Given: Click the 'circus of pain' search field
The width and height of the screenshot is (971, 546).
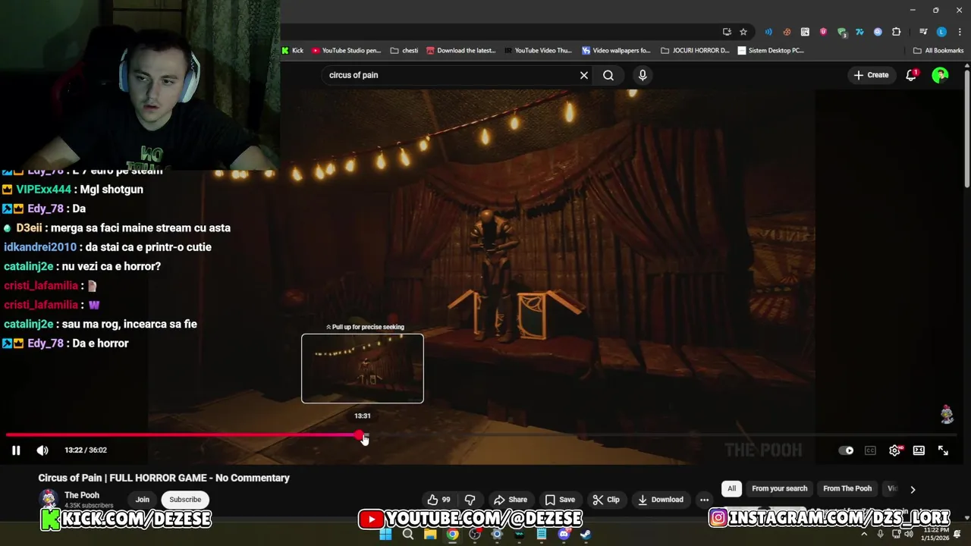Looking at the screenshot, I should (x=451, y=75).
